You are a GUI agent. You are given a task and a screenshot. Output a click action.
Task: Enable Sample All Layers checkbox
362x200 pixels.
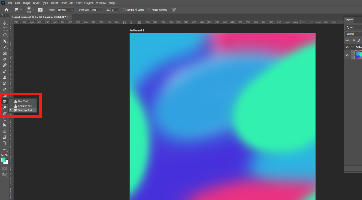pos(124,10)
